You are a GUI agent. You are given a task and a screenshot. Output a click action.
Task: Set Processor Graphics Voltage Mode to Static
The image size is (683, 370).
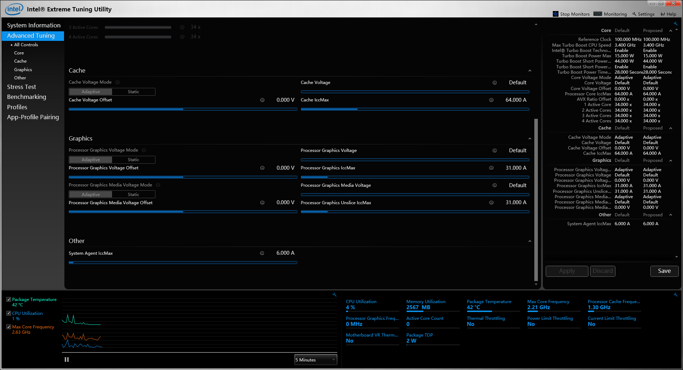133,160
